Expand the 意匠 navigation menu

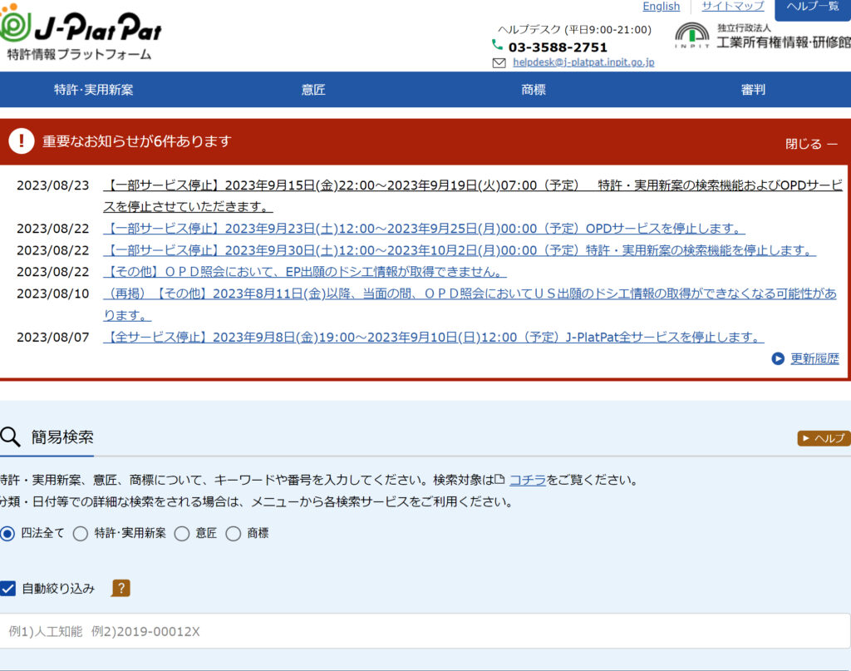coord(313,90)
